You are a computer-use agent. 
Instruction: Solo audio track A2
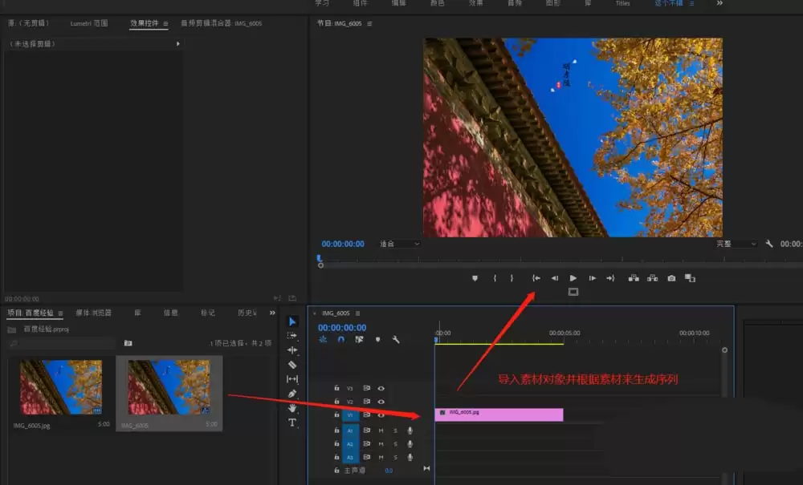[x=395, y=443]
